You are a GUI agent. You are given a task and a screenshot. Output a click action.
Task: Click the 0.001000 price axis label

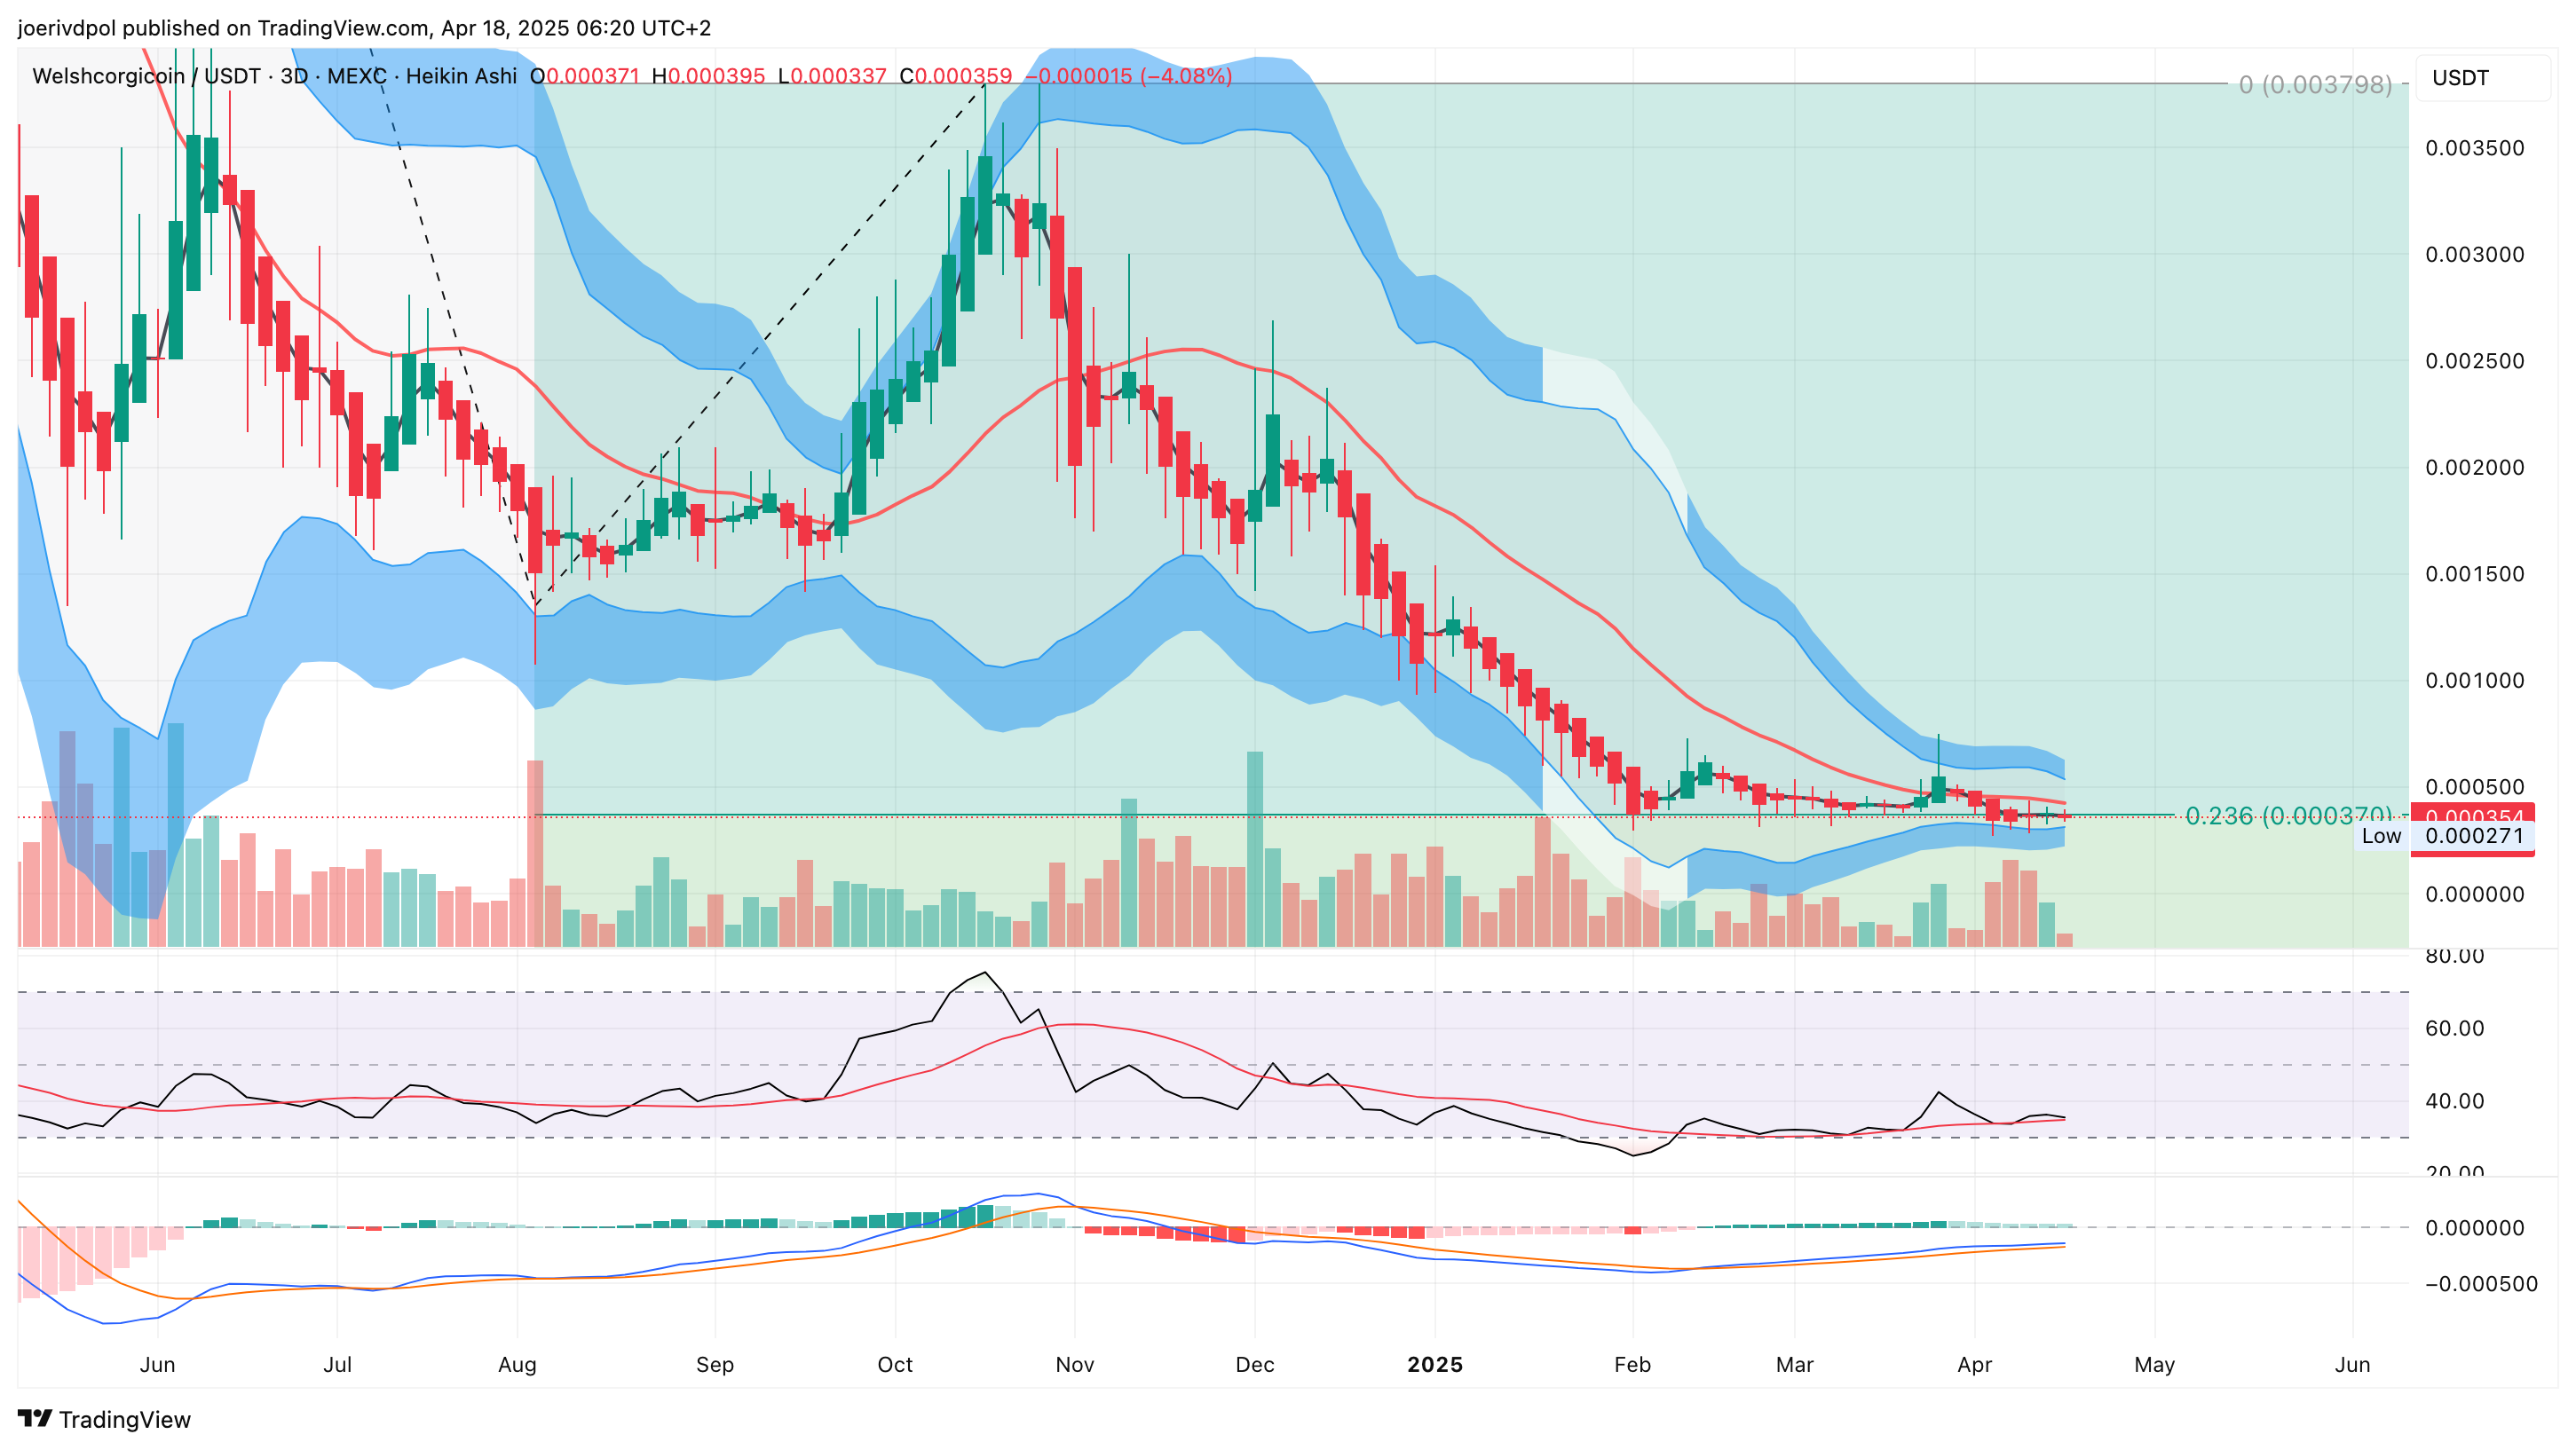click(2475, 681)
